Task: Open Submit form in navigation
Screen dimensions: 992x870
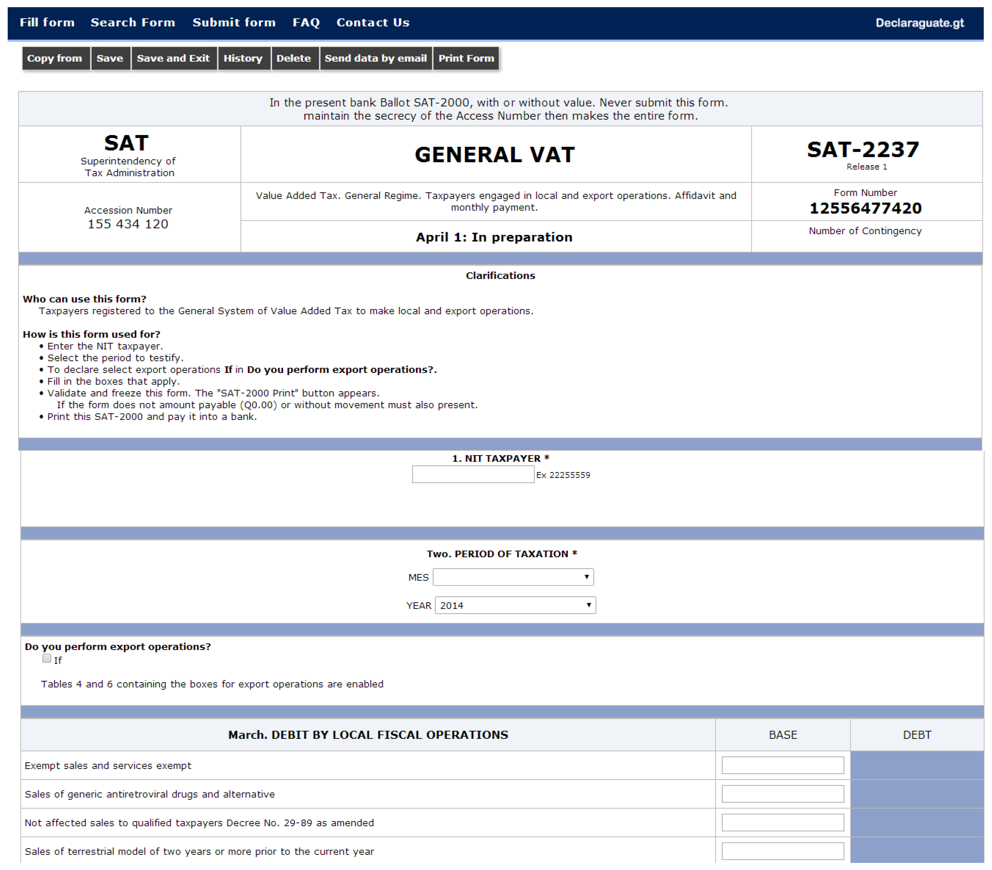Action: tap(234, 22)
